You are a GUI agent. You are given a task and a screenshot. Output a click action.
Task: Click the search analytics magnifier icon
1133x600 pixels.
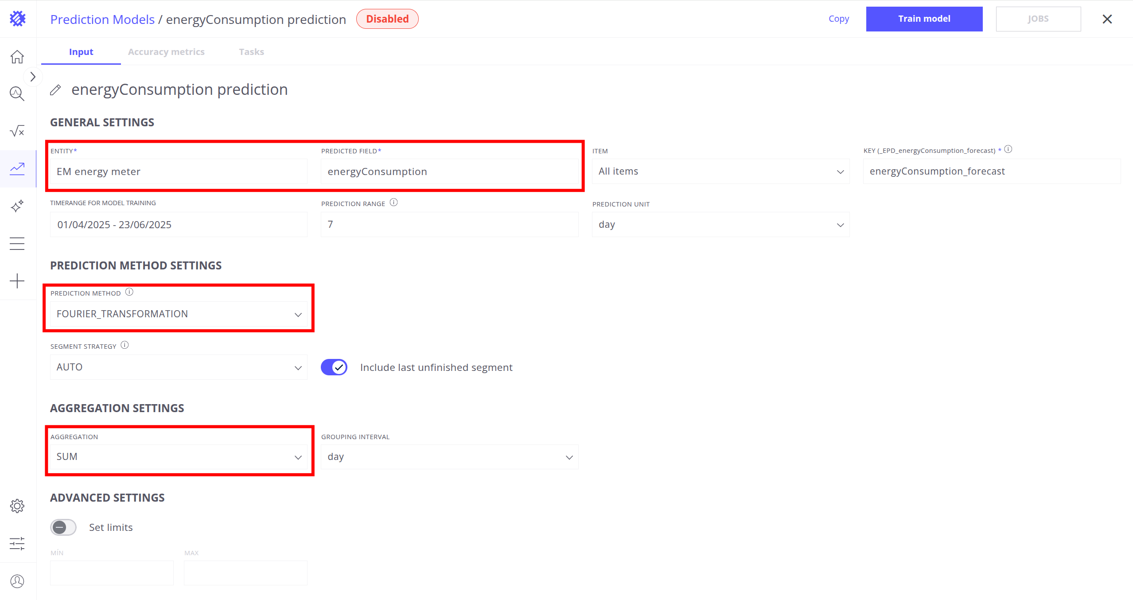coord(17,94)
